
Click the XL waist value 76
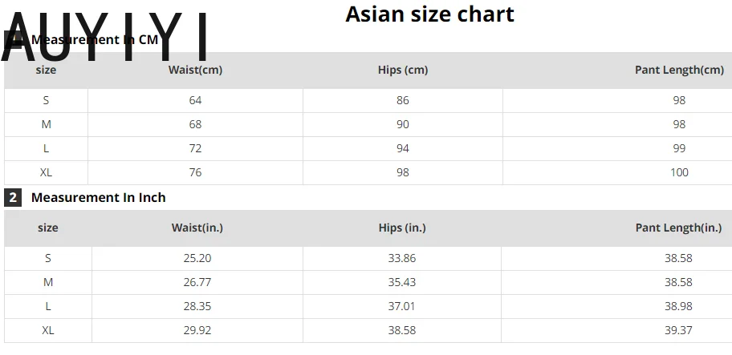(195, 173)
